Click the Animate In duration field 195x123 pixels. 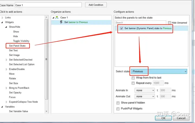point(165,90)
